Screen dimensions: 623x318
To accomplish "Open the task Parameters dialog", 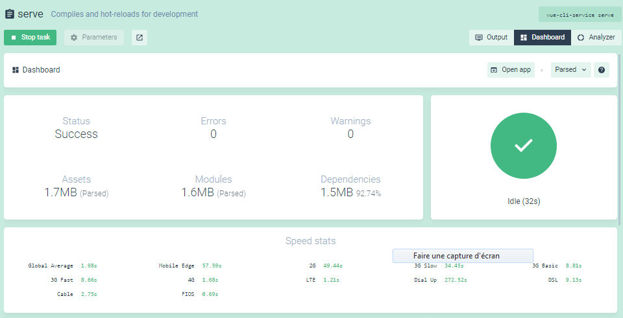I will coord(94,38).
